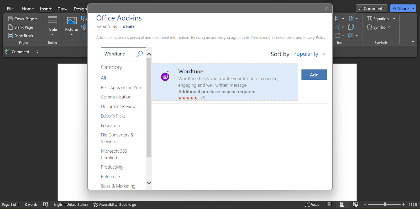Switch to Focus mode
This screenshot has width=420, height=209.
click(x=312, y=205)
